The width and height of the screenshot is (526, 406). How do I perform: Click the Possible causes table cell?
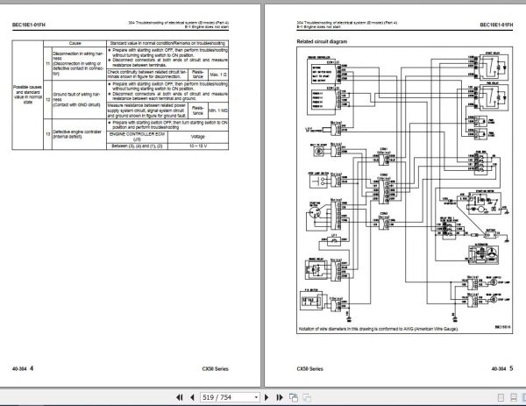[x=27, y=95]
